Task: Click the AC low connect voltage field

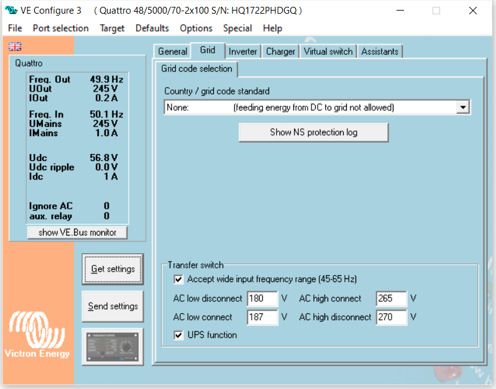Action: 262,317
